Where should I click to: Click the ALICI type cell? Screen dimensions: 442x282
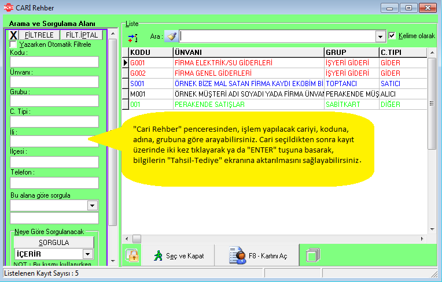(x=403, y=94)
